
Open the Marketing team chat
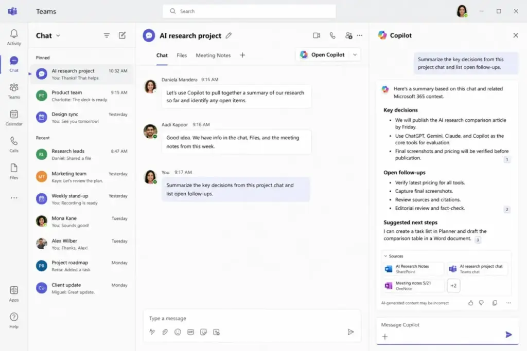pyautogui.click(x=82, y=177)
